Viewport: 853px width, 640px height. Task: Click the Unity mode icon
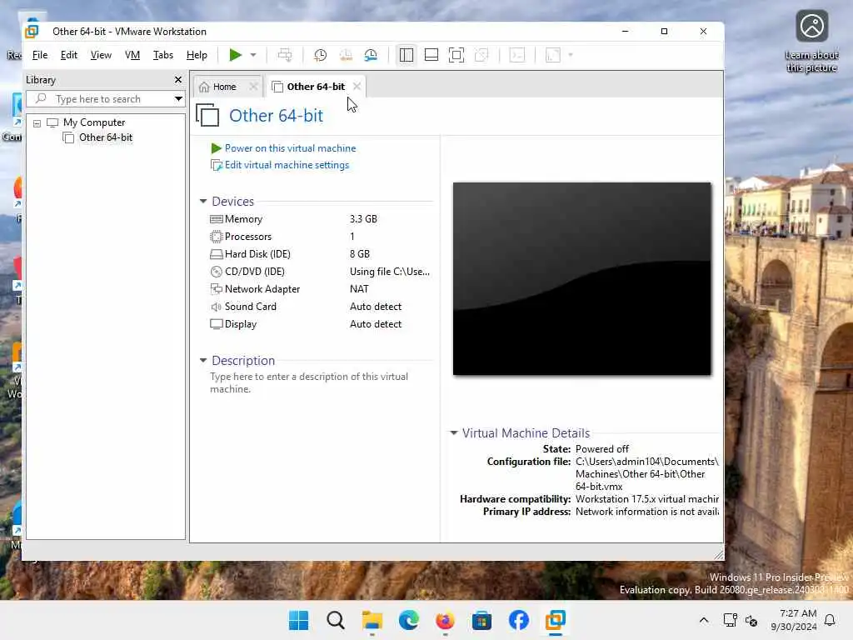[x=481, y=55]
